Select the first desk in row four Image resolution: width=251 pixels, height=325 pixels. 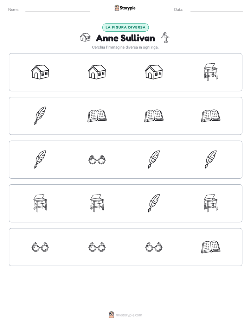(40, 203)
